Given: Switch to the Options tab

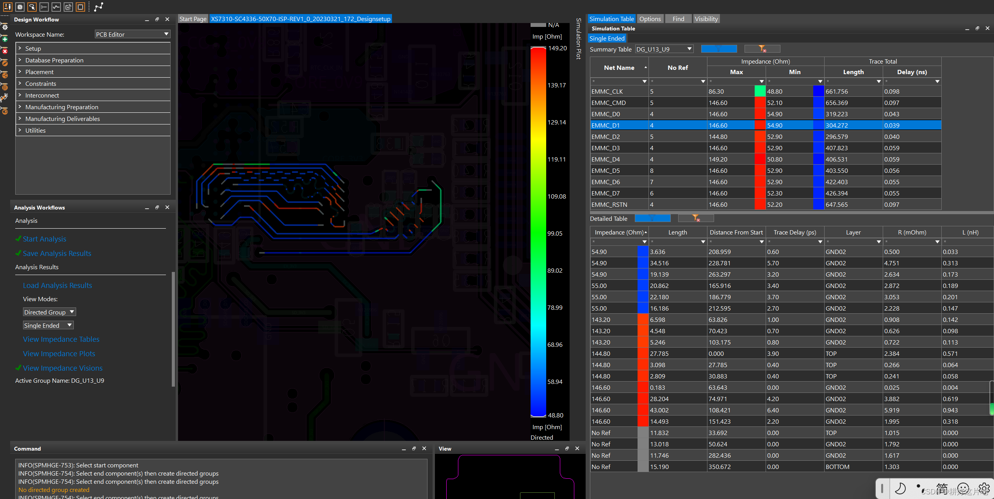Looking at the screenshot, I should click(650, 19).
